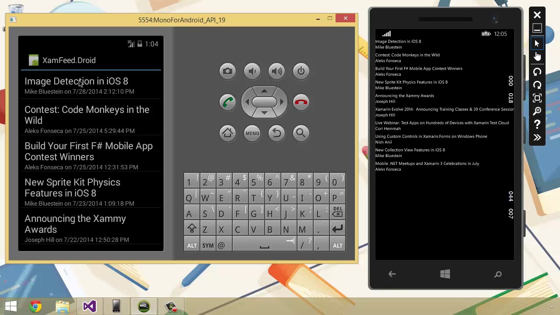Raise volume with the emulator volume-up button

point(276,71)
